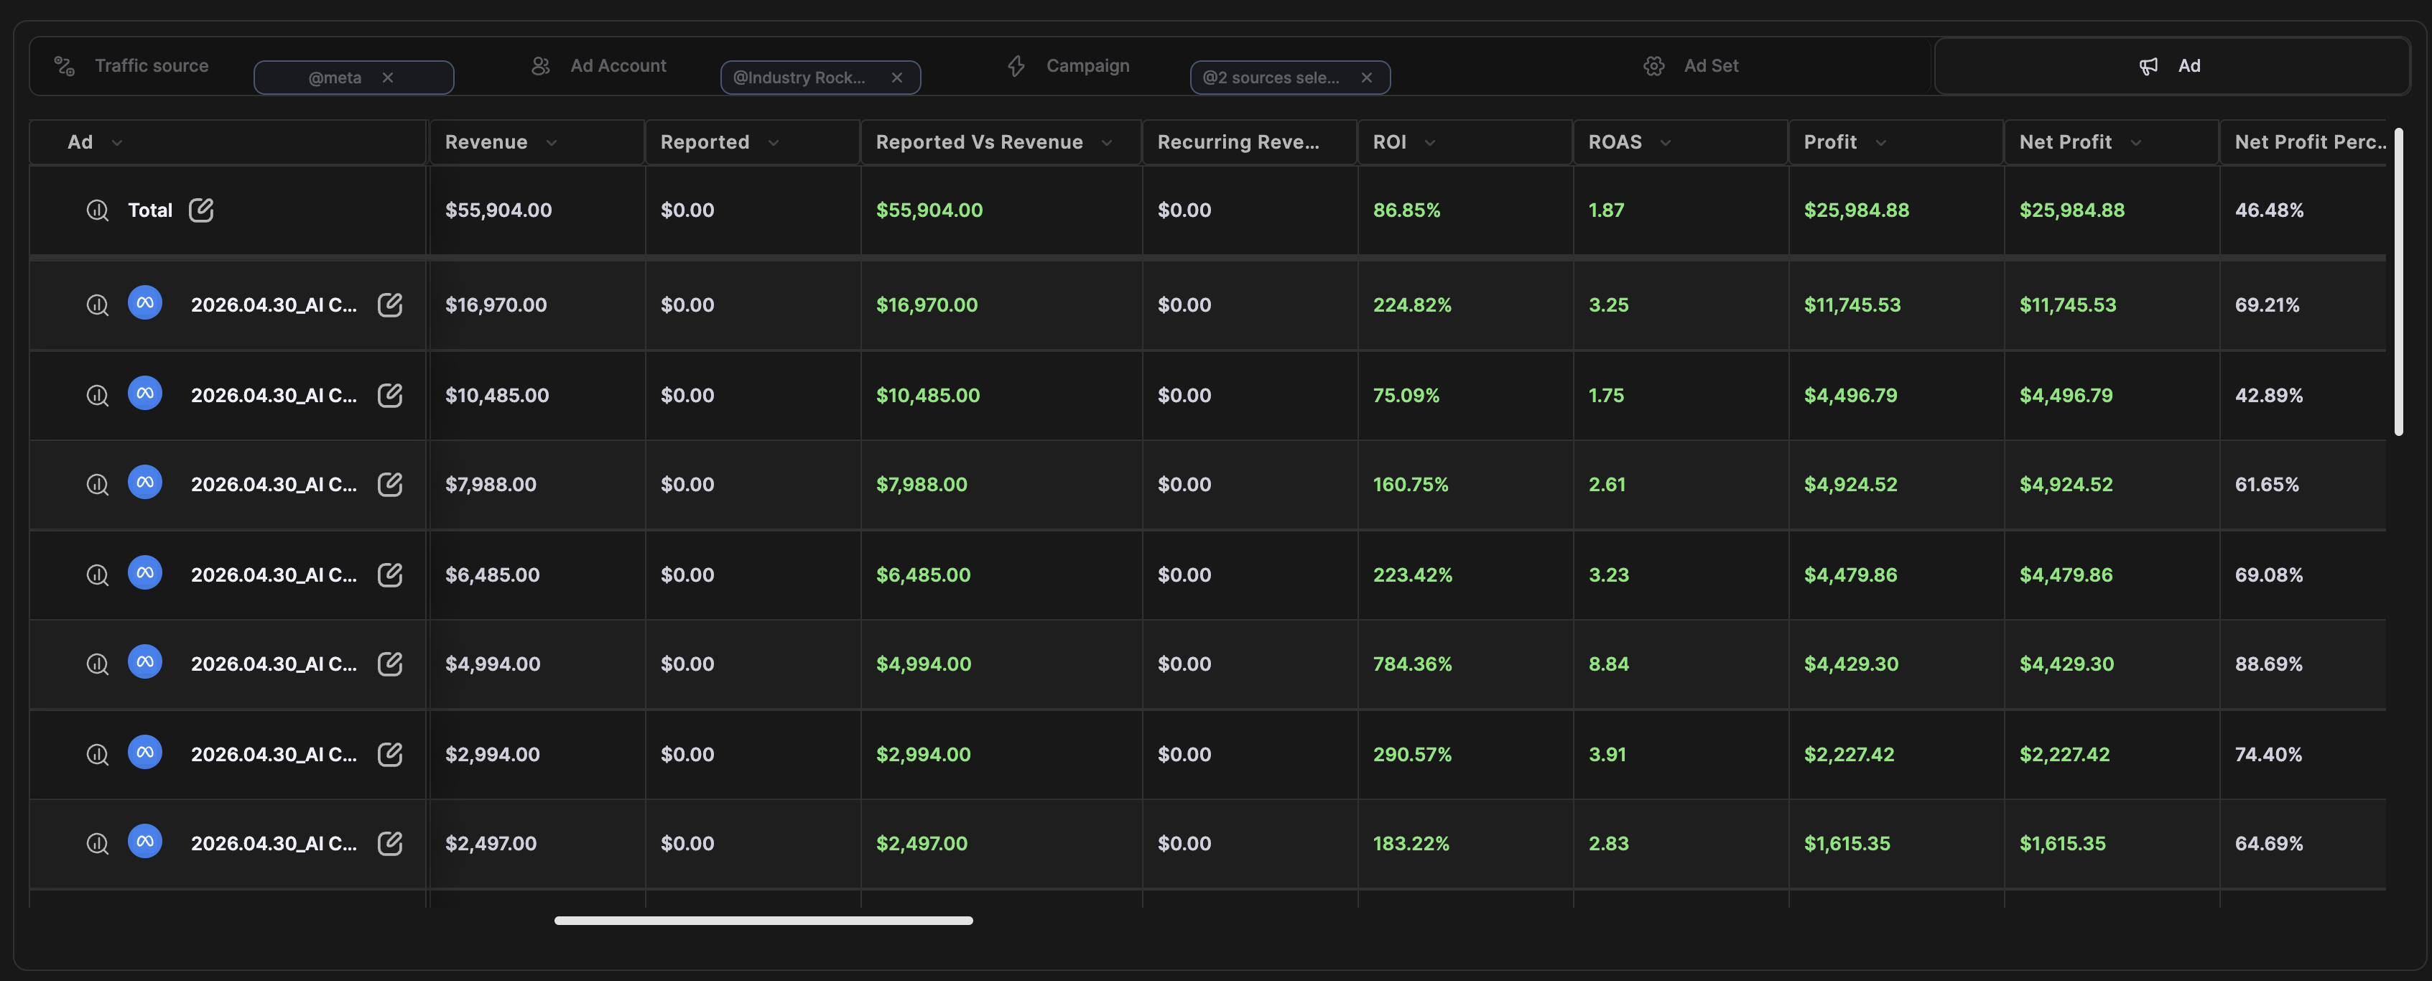This screenshot has width=2432, height=981.
Task: Click Meta logo in $2,497.00 revenue row
Action: [x=144, y=841]
